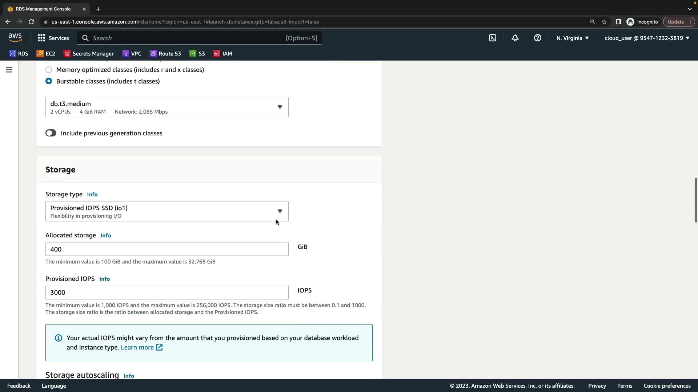The image size is (698, 392).
Task: Open the Services grid menu
Action: (x=53, y=38)
